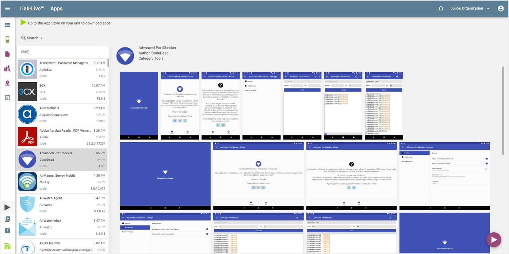Open the notifications bell
Image resolution: width=509 pixels, height=254 pixels.
click(441, 9)
